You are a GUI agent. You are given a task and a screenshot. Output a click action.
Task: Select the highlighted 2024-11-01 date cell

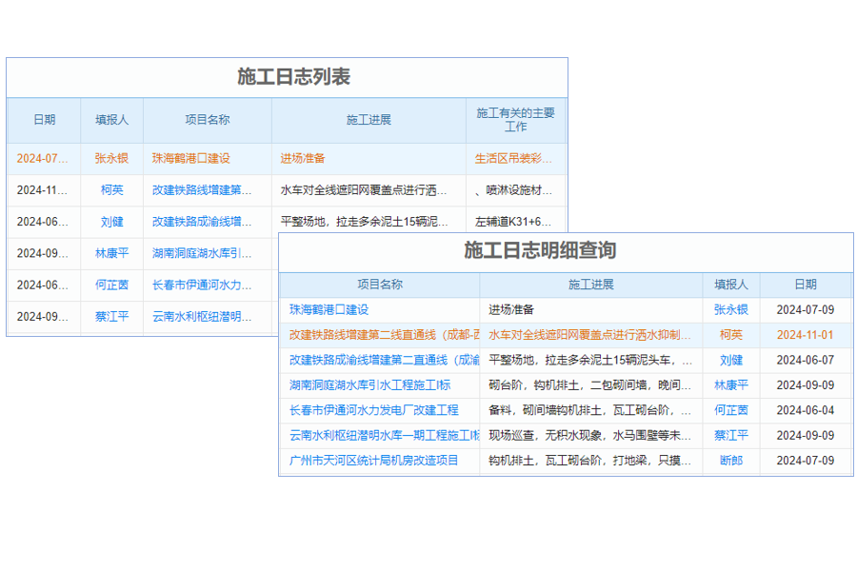pyautogui.click(x=807, y=333)
